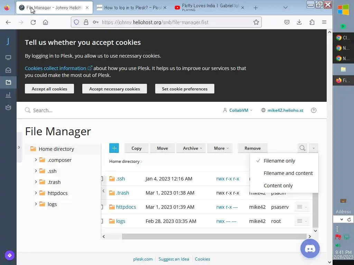The image size is (354, 265).
Task: Click the Remove button
Action: [x=253, y=148]
